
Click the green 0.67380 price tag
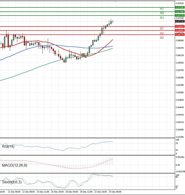[x=180, y=11]
